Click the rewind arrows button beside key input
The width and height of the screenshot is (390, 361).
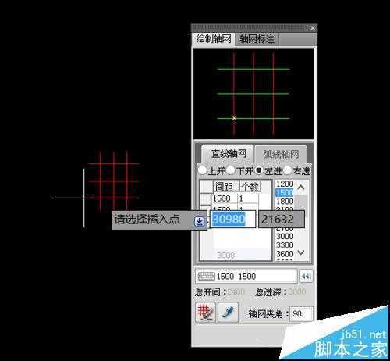(306, 276)
